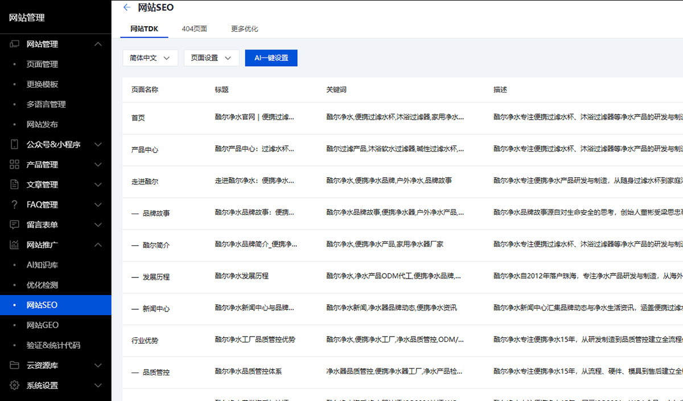Open 更换模板 in the sidebar
Viewport: 683px width, 401px height.
click(42, 84)
